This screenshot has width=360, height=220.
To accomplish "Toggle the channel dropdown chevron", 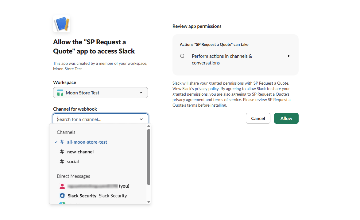I will [141, 119].
